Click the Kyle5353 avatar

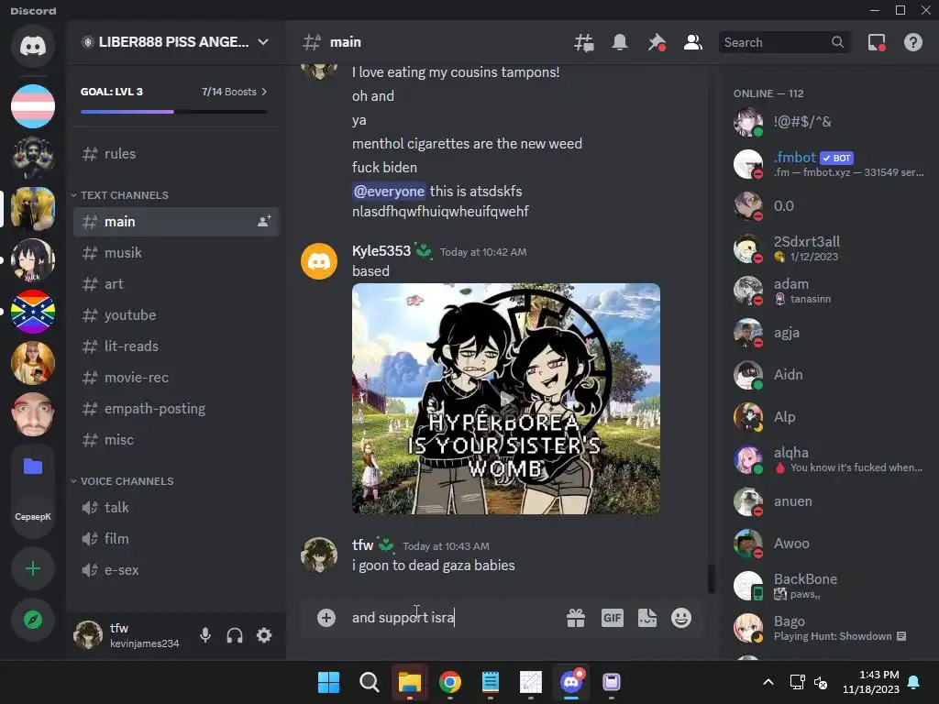tap(319, 261)
